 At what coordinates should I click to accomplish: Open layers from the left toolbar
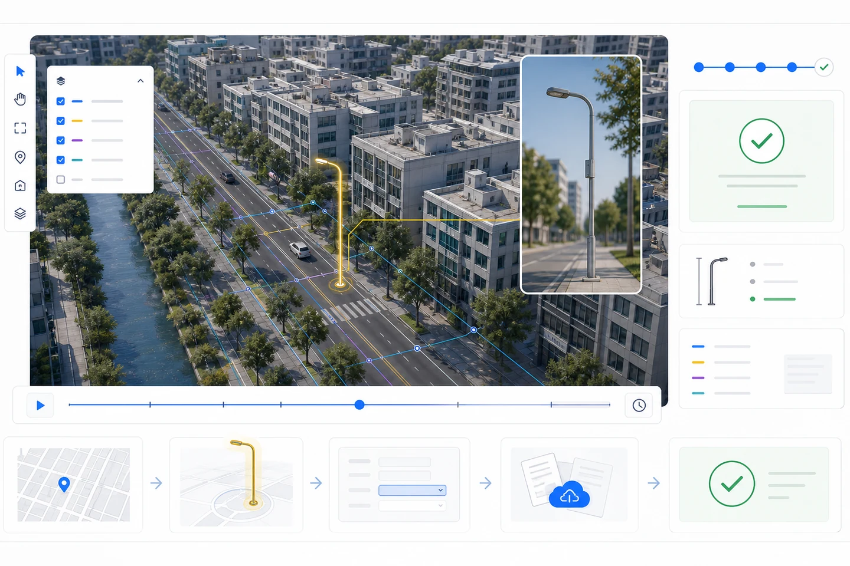click(20, 213)
